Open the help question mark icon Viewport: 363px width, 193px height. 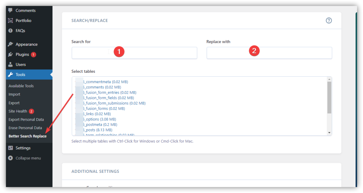[x=329, y=21]
